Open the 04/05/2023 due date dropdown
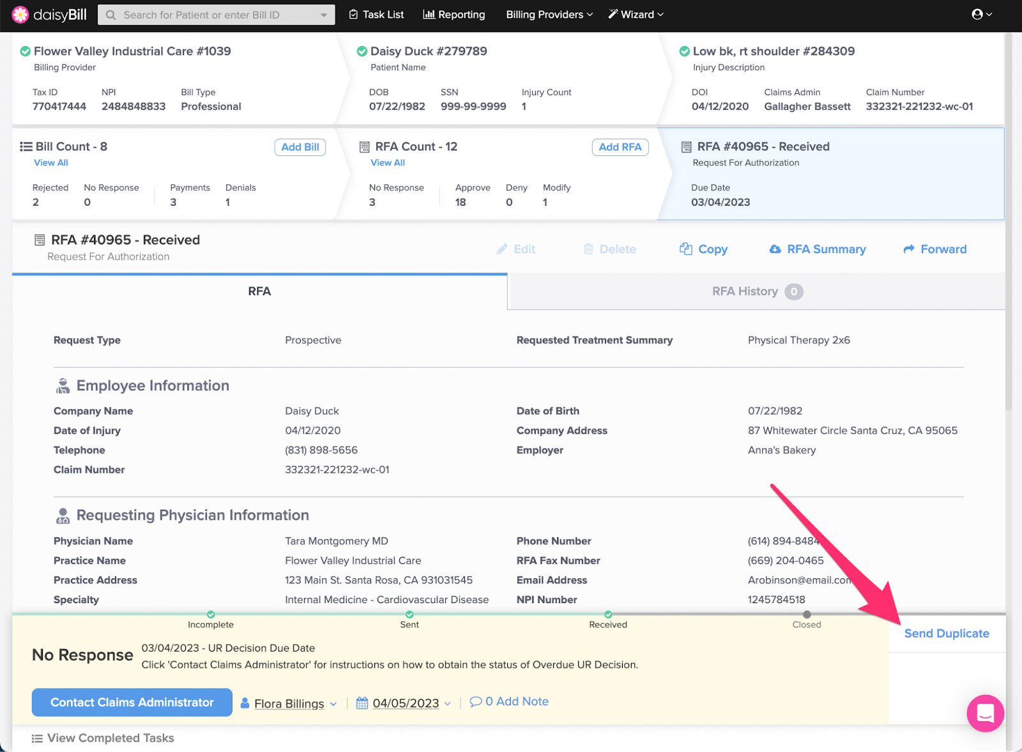 coord(448,704)
